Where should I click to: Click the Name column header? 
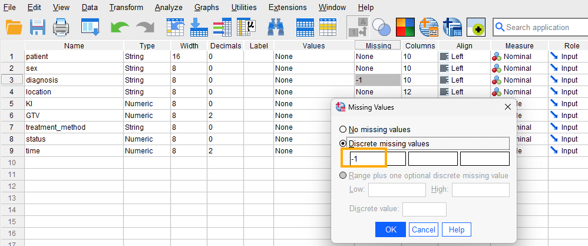74,46
